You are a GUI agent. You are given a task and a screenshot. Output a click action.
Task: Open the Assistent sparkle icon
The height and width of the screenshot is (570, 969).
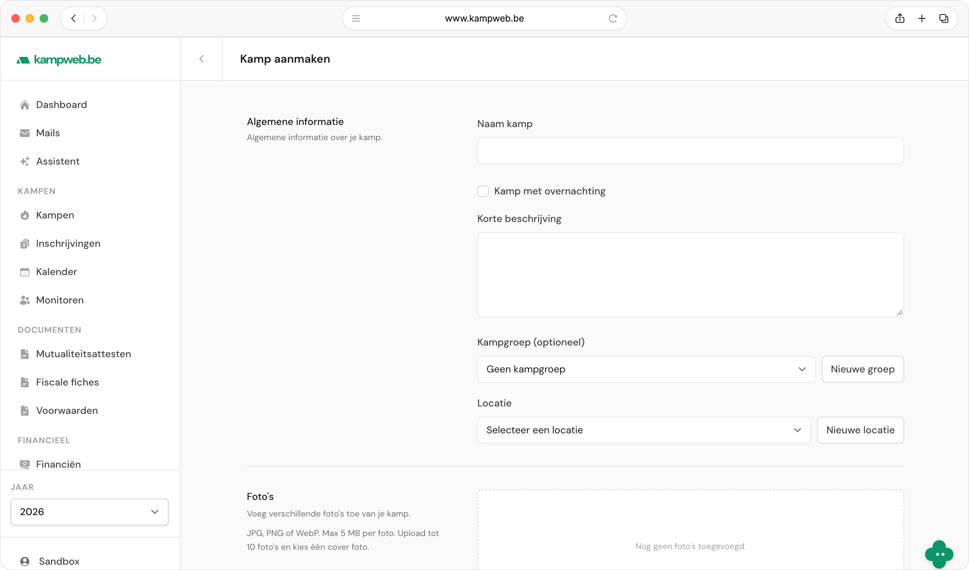[x=24, y=161]
